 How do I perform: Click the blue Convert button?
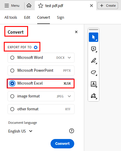(62, 144)
